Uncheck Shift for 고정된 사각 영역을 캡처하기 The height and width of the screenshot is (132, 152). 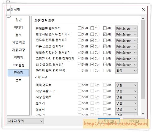point(80,59)
